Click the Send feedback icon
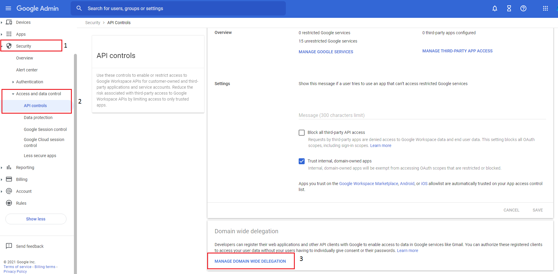This screenshot has width=558, height=274. [x=9, y=246]
